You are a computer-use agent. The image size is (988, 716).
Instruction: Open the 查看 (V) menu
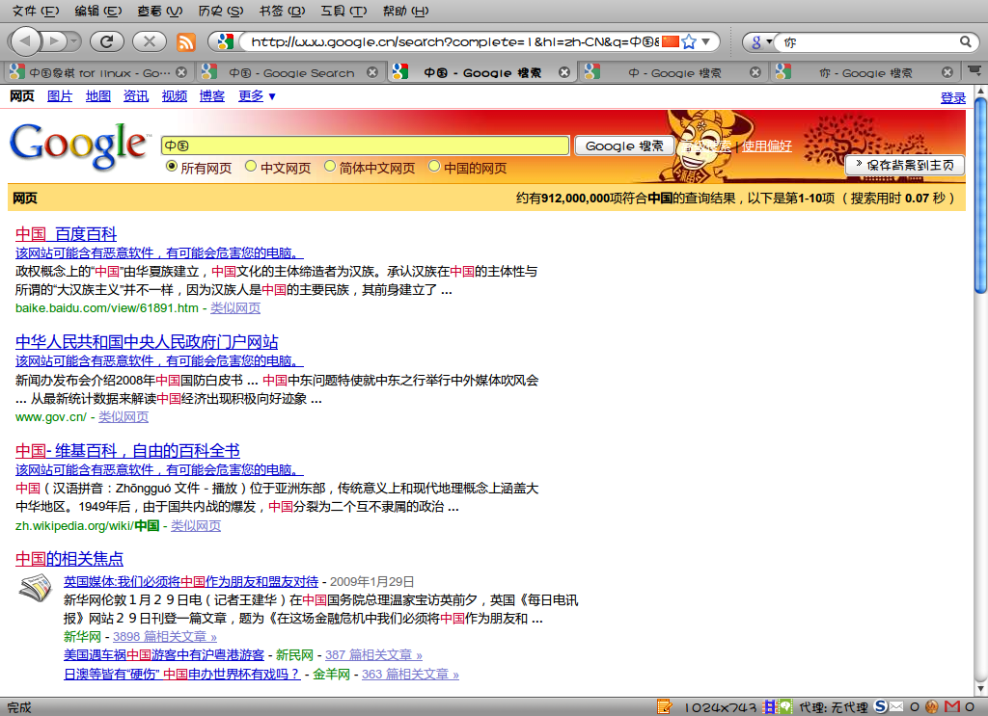click(x=159, y=11)
